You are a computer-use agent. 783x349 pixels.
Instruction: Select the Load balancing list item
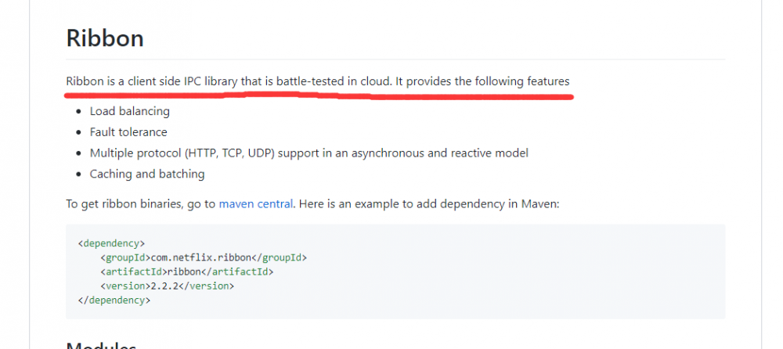129,111
